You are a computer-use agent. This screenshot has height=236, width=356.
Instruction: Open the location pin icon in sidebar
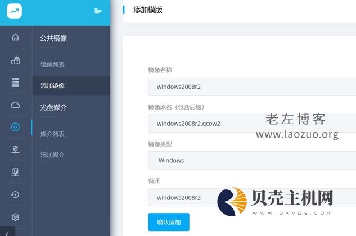15,149
